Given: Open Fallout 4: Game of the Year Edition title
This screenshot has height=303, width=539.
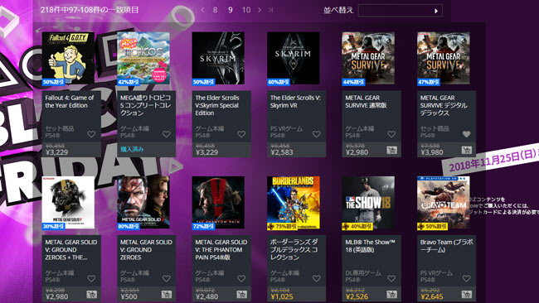Looking at the screenshot, I should coord(69,102).
